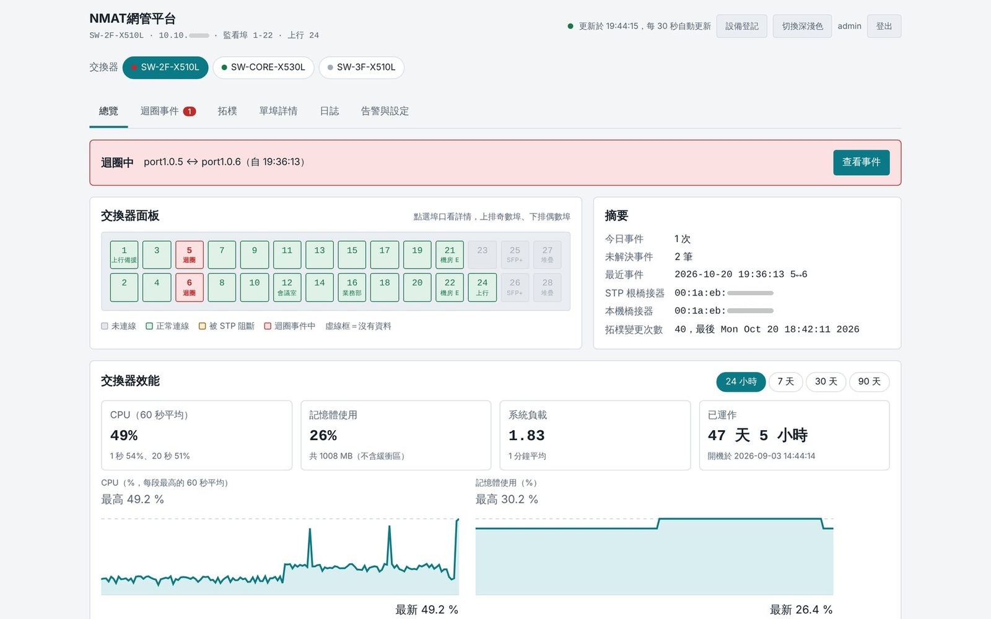Click the 迴圈事件中 legend swatch
The width and height of the screenshot is (991, 619).
coord(268,326)
